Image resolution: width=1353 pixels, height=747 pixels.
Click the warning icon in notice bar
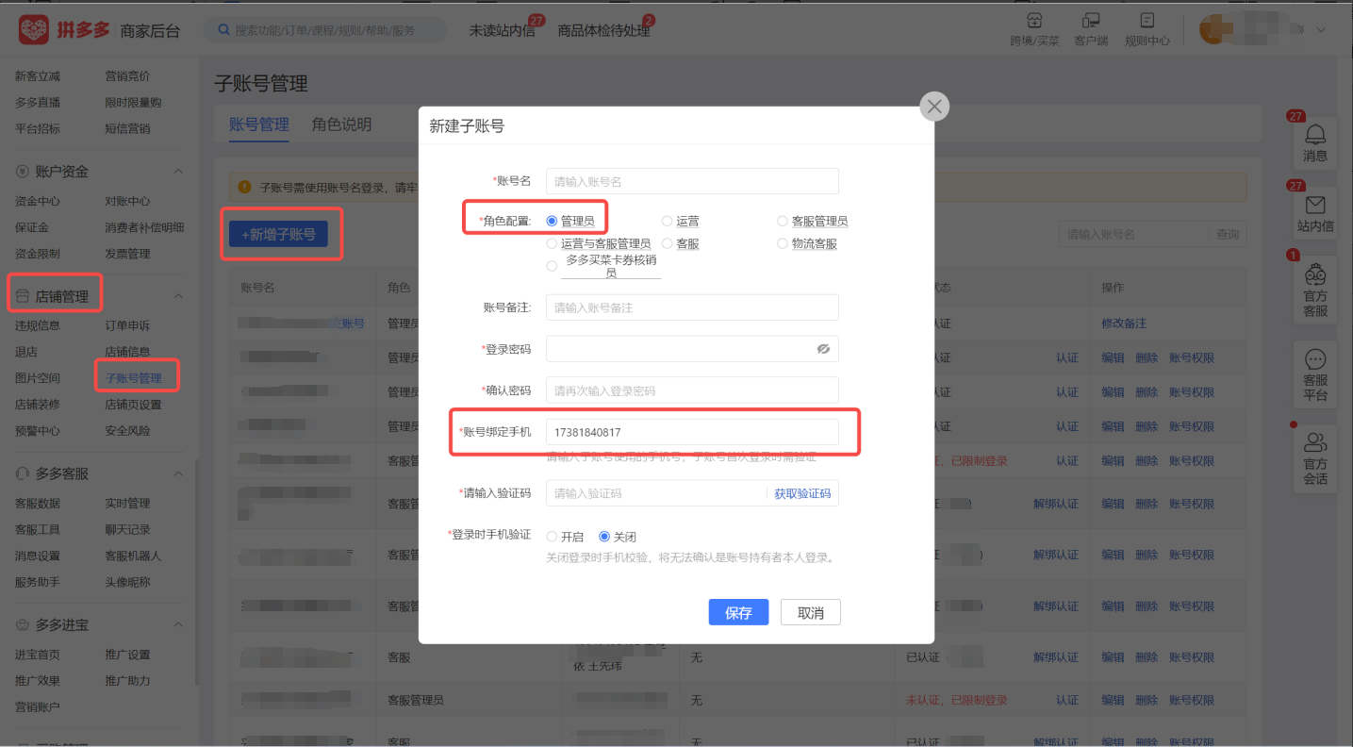(x=245, y=187)
